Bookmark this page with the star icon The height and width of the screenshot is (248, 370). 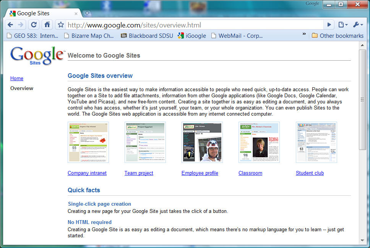[61, 24]
